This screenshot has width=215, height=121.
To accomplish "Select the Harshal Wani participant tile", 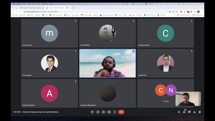I will click(x=107, y=33).
